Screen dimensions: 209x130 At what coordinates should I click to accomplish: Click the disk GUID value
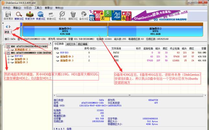tap(100, 106)
